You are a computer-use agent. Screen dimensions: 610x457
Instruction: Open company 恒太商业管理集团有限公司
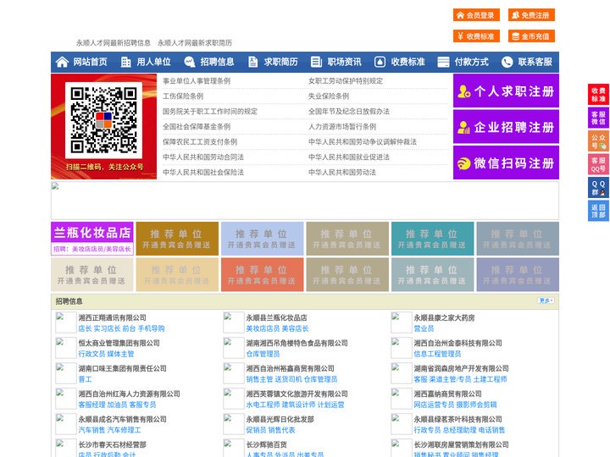[x=119, y=343]
